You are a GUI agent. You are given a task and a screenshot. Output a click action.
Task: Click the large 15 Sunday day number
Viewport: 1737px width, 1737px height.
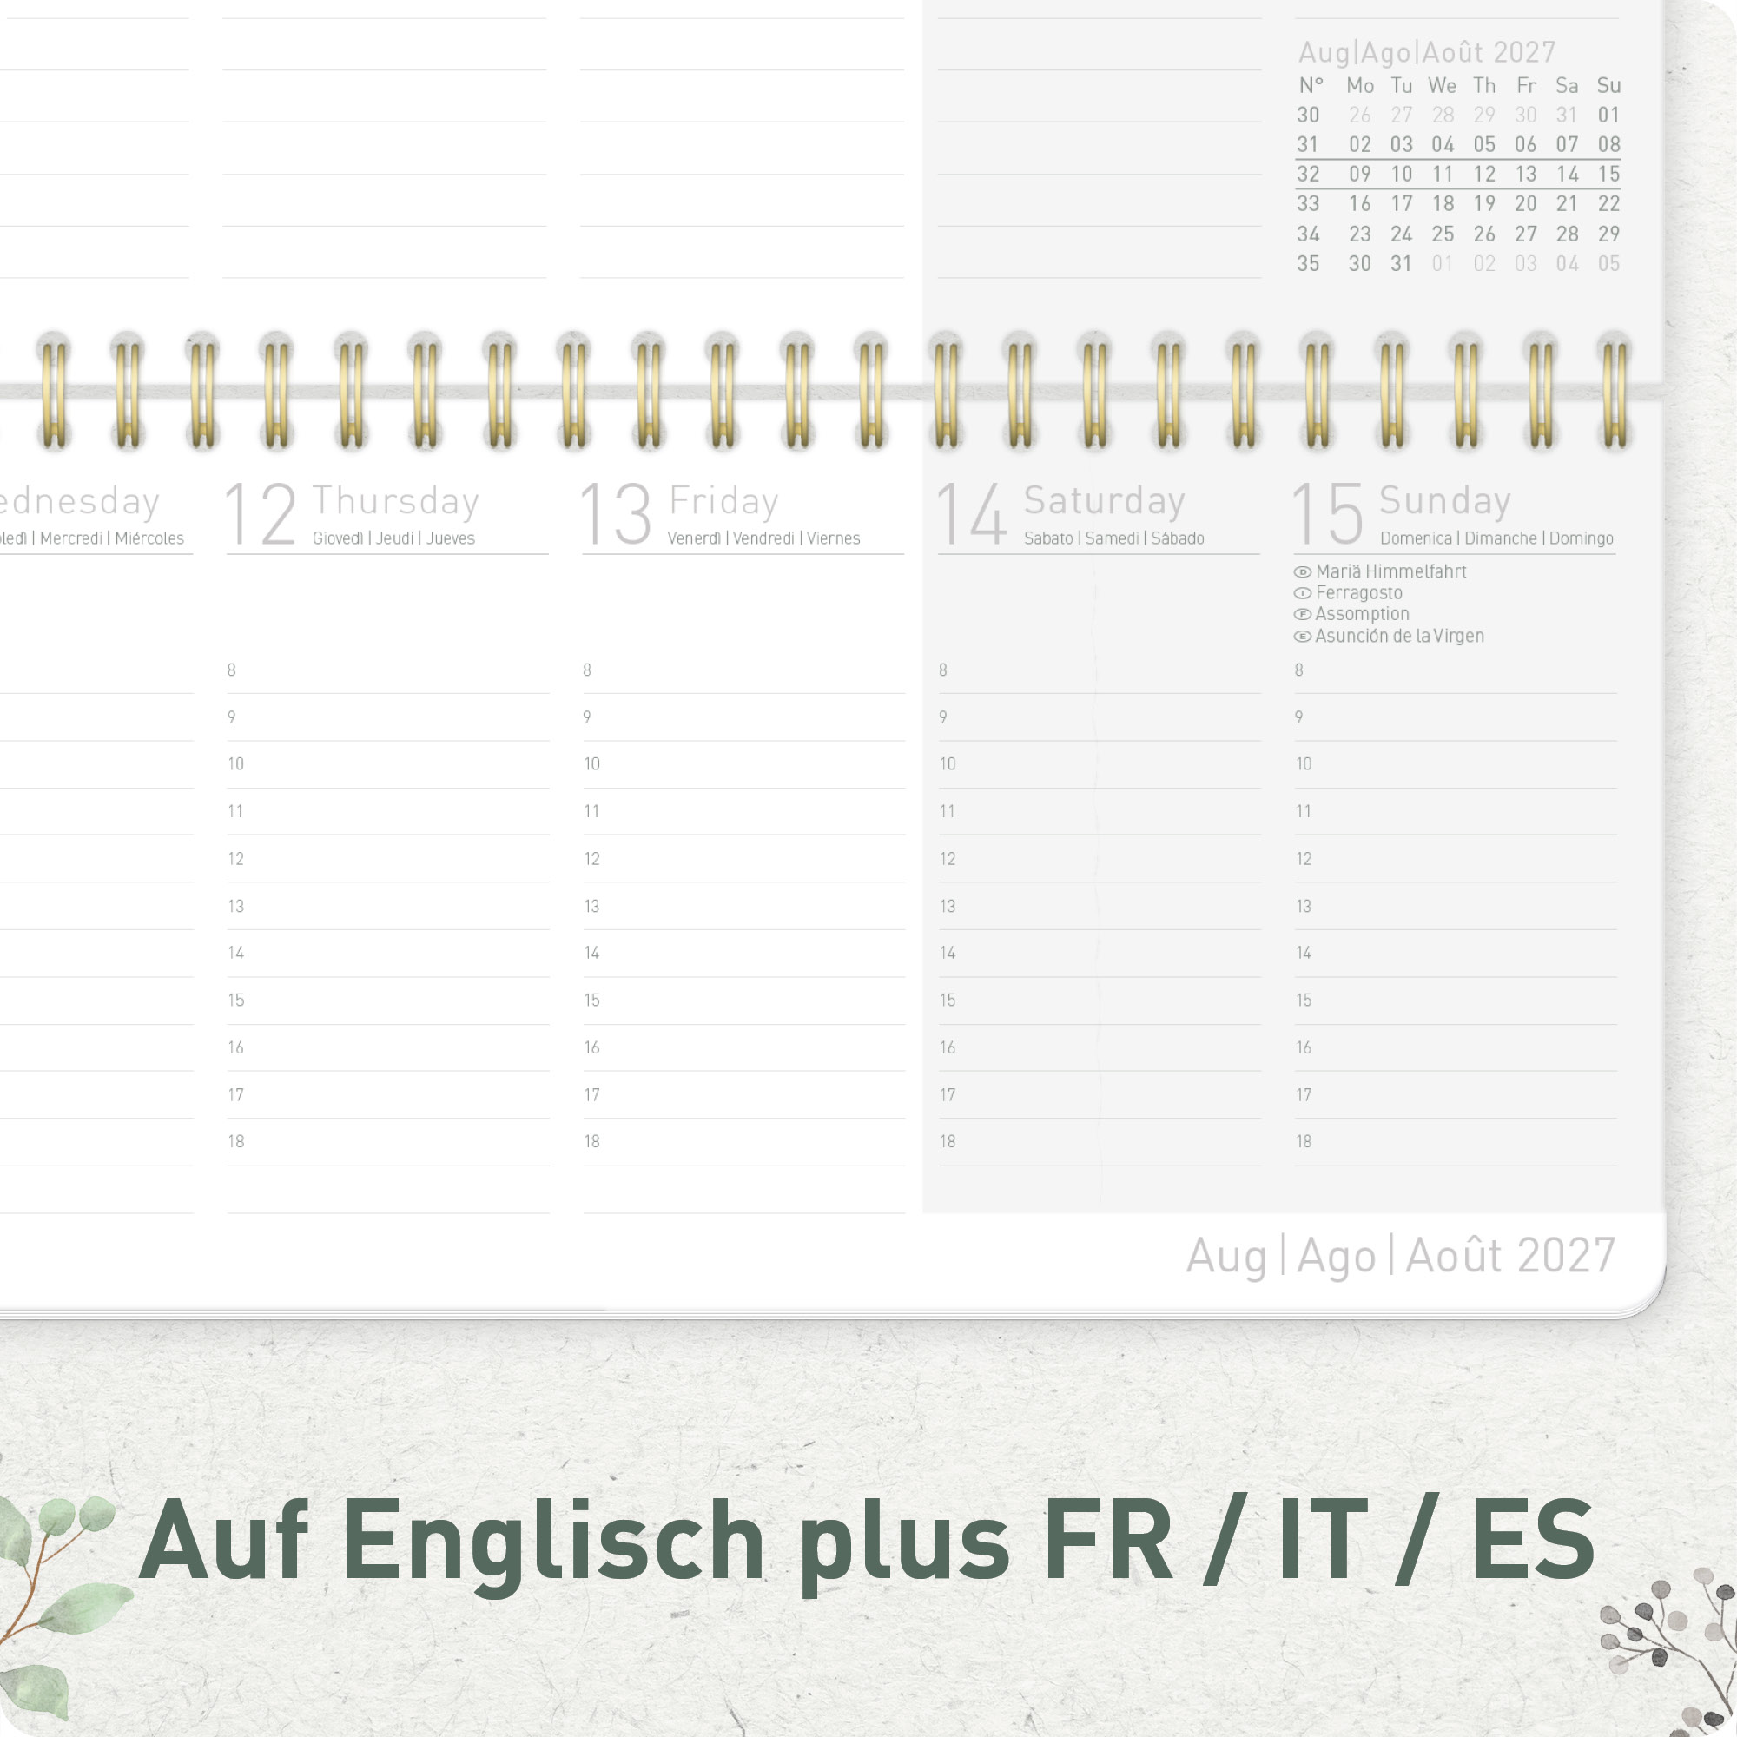tap(1328, 514)
